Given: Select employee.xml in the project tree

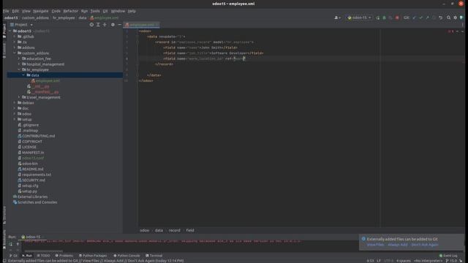Looking at the screenshot, I should tap(45, 81).
